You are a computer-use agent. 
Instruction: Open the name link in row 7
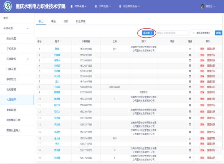point(57,82)
